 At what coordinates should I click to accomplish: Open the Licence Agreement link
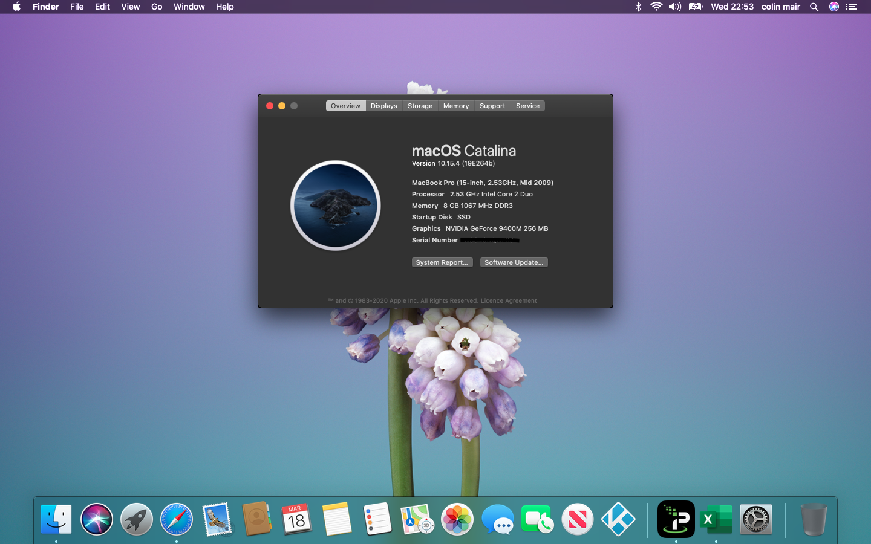[509, 300]
